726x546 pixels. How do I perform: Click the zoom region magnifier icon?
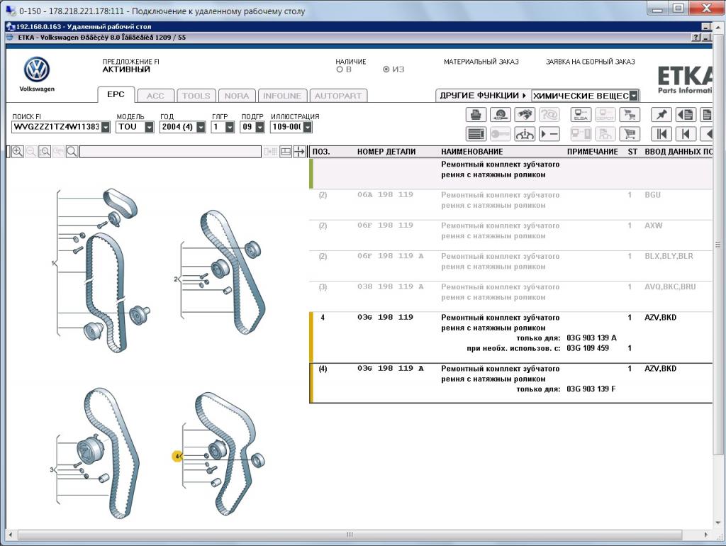pyautogui.click(x=45, y=152)
